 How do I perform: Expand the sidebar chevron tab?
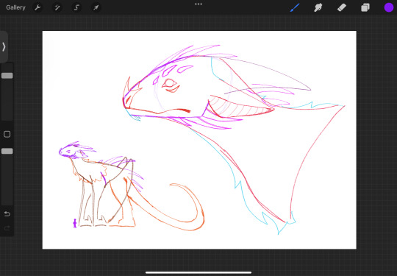(4, 47)
